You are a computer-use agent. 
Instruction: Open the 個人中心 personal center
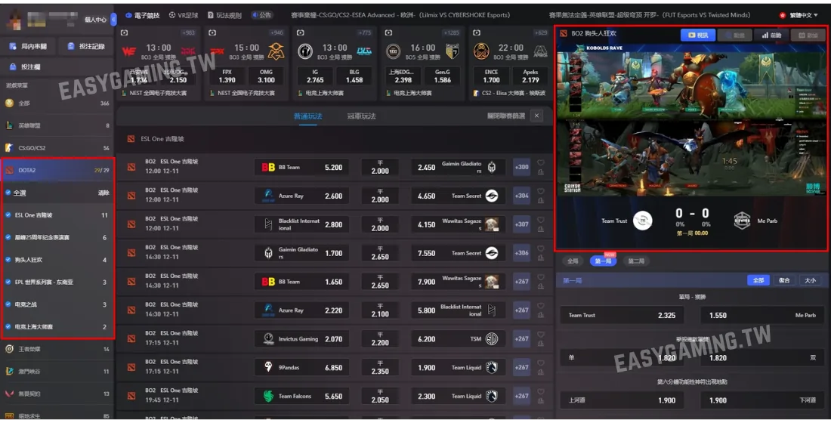tap(95, 20)
